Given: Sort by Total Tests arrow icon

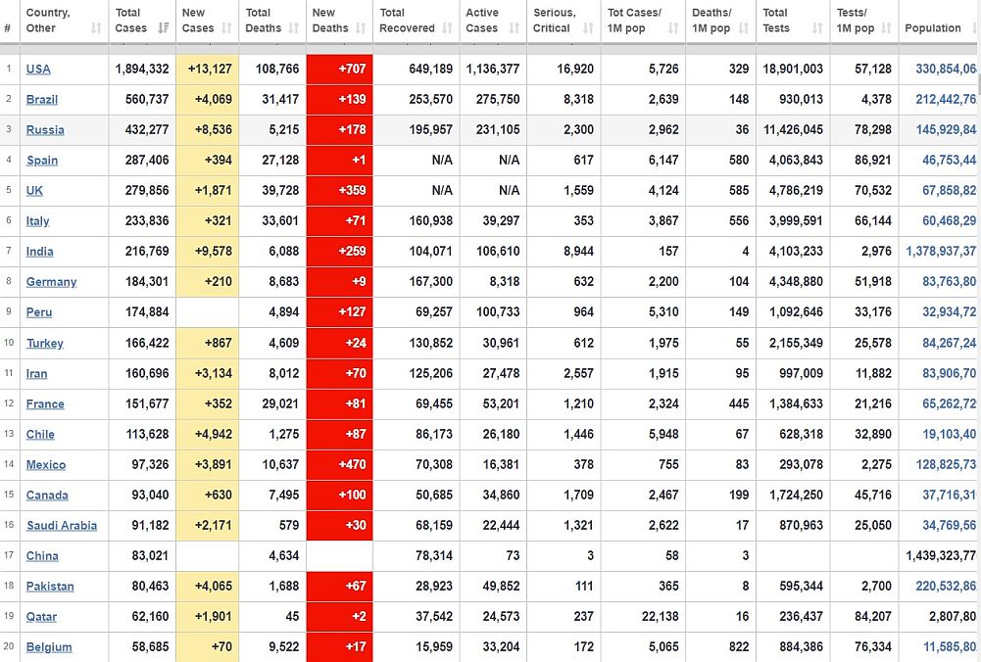Looking at the screenshot, I should (x=817, y=28).
